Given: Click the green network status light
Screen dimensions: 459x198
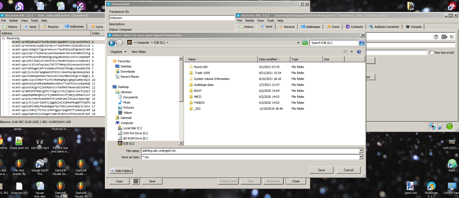Looking at the screenshot, I should tap(450, 126).
